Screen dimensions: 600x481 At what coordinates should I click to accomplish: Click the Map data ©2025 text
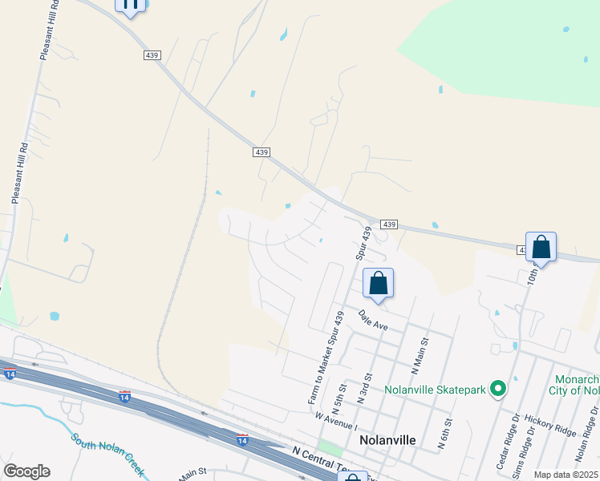tap(566, 475)
